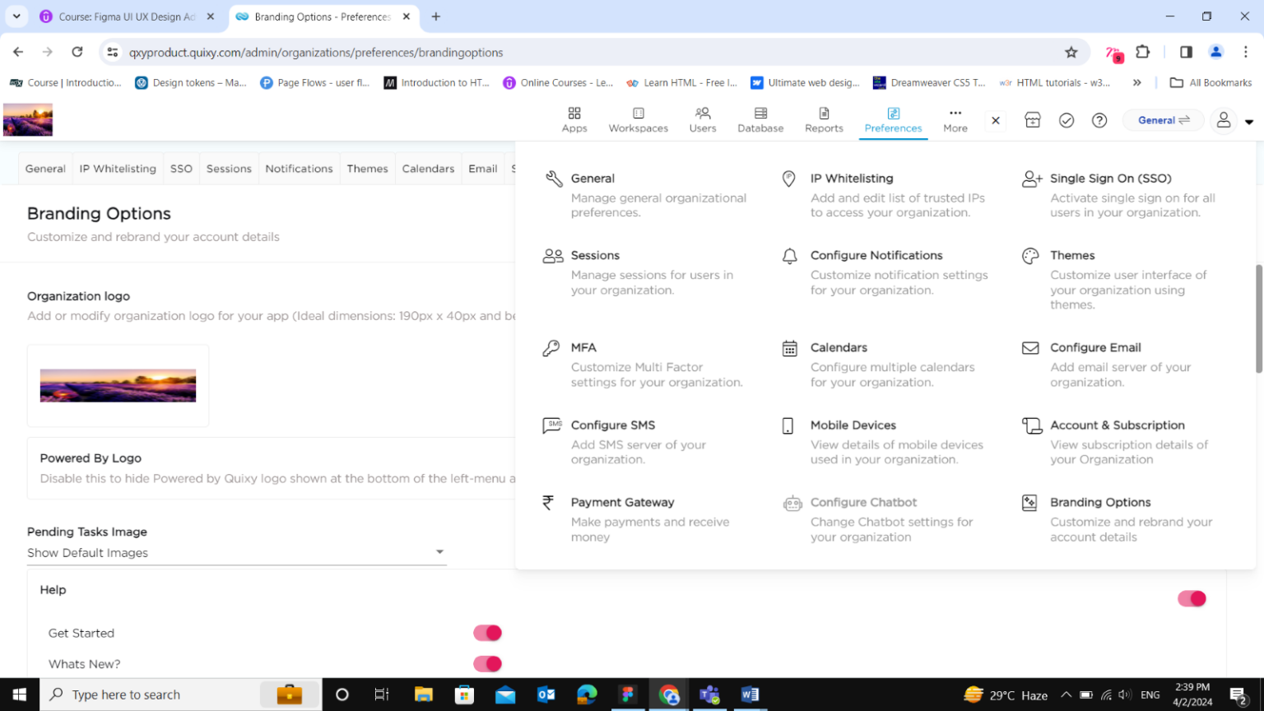The width and height of the screenshot is (1264, 711).
Task: Open the Apps grid icon
Action: pyautogui.click(x=574, y=114)
